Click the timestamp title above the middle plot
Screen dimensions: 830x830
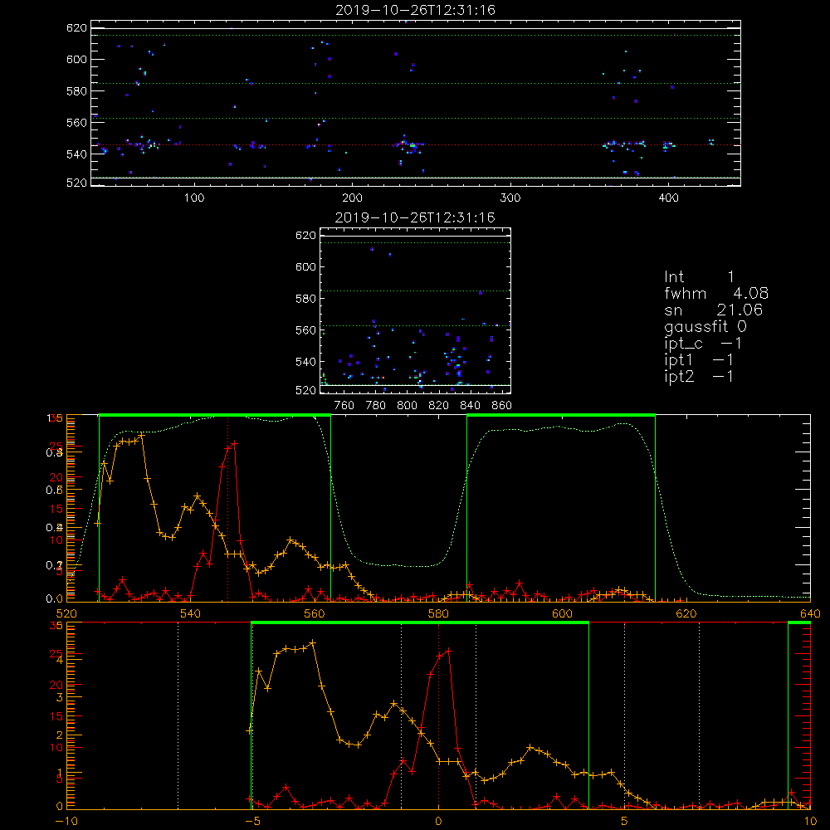pyautogui.click(x=415, y=217)
